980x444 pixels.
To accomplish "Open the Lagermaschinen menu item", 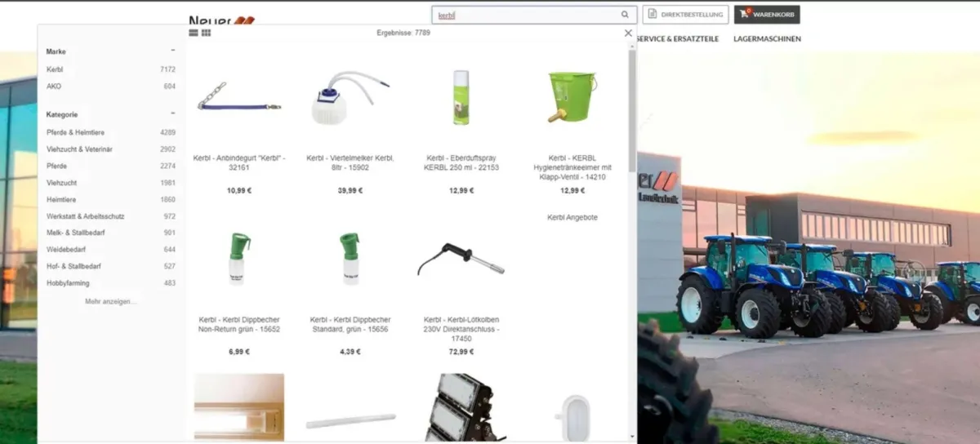I will pos(767,38).
